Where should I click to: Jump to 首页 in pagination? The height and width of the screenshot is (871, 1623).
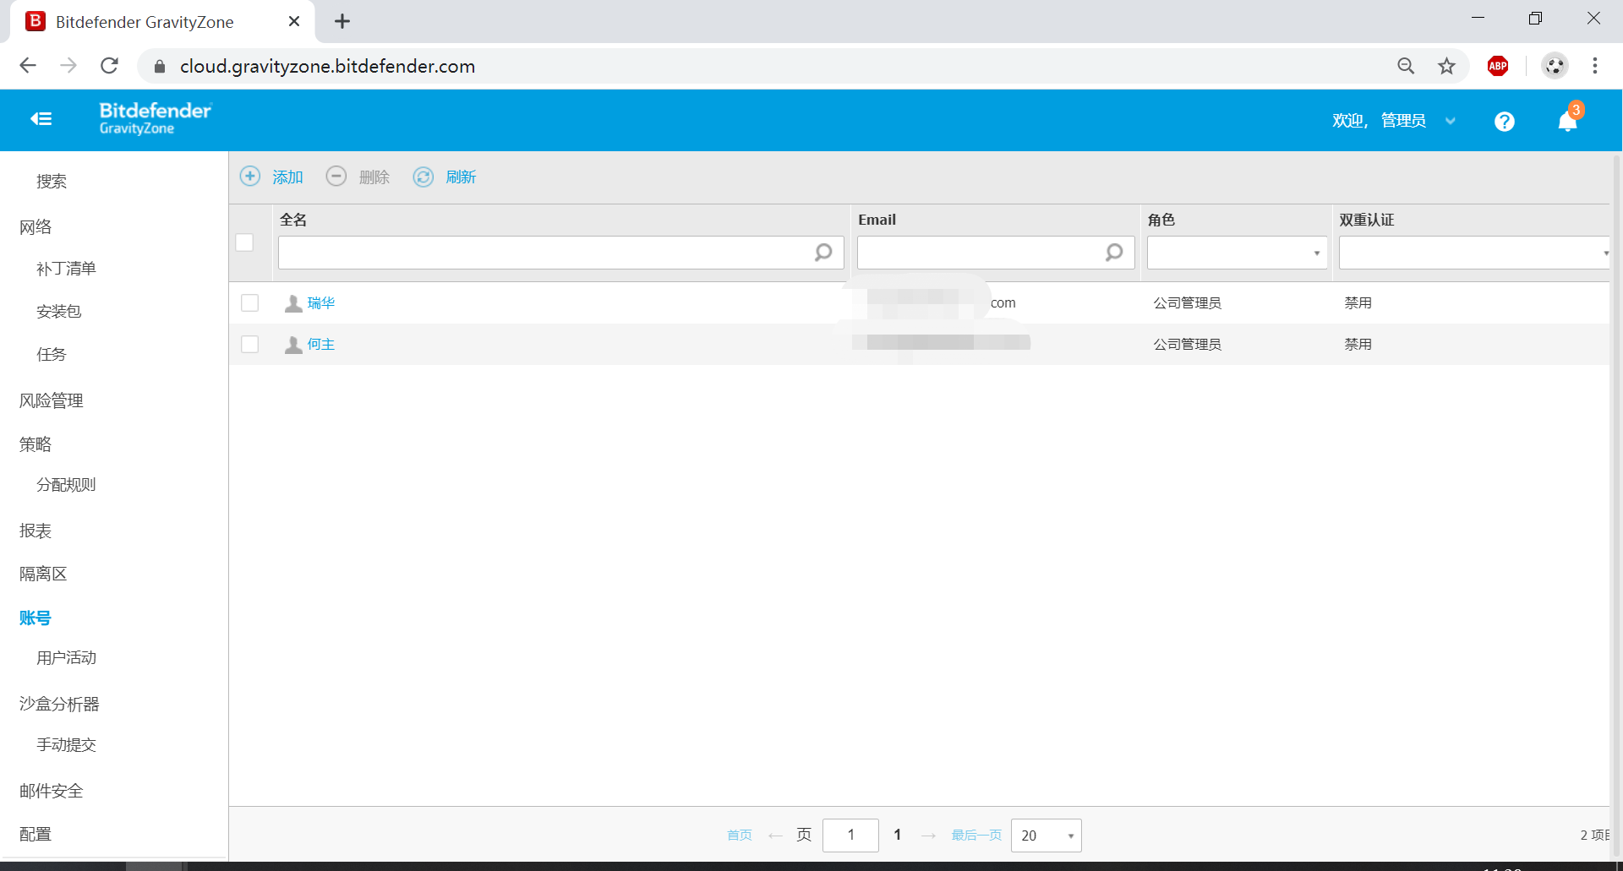[x=740, y=836]
